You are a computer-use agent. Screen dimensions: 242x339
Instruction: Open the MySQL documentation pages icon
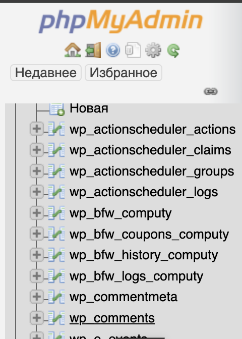[133, 50]
